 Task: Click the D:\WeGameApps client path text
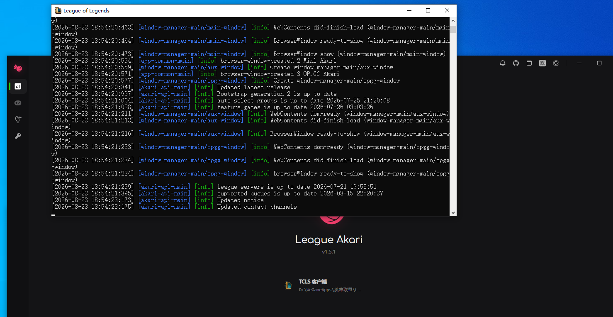[330, 290]
